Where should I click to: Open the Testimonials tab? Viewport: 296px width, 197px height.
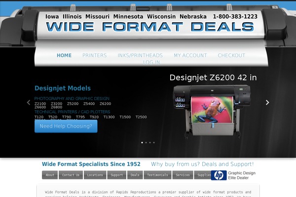[157, 175]
